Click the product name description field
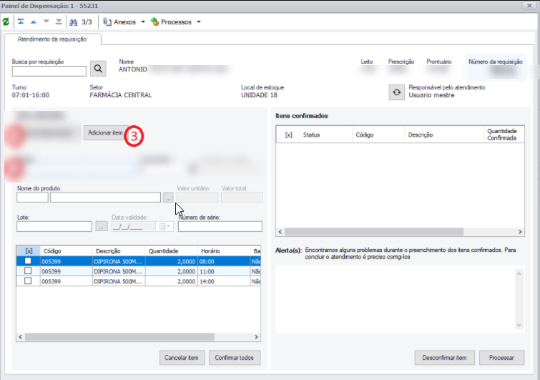Viewport: 540px width, 380px height. pyautogui.click(x=105, y=198)
